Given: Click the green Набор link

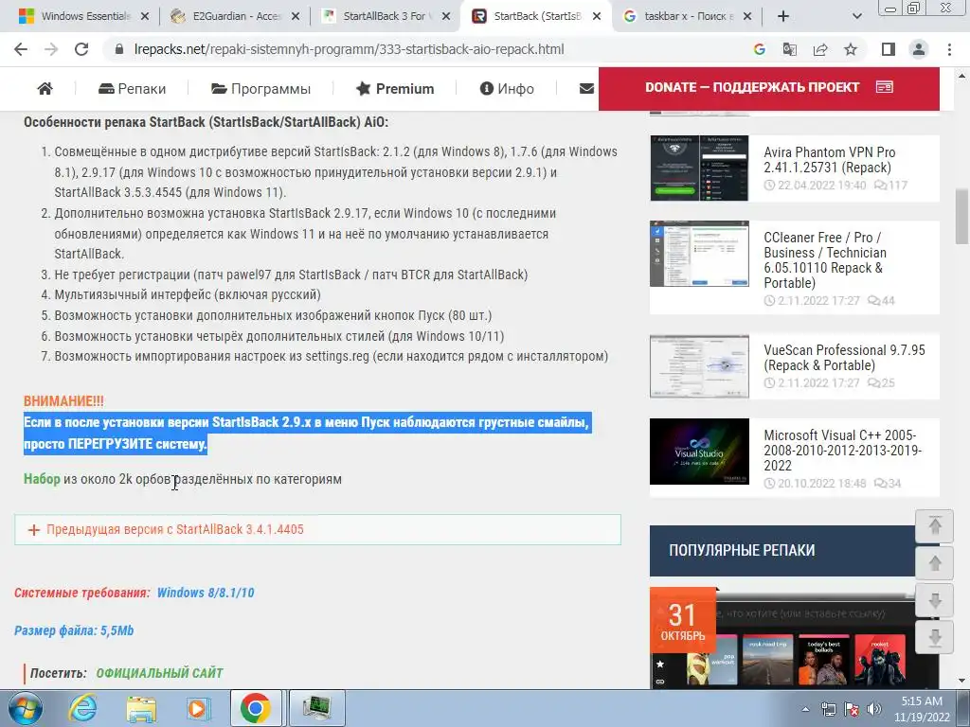Looking at the screenshot, I should pyautogui.click(x=42, y=479).
